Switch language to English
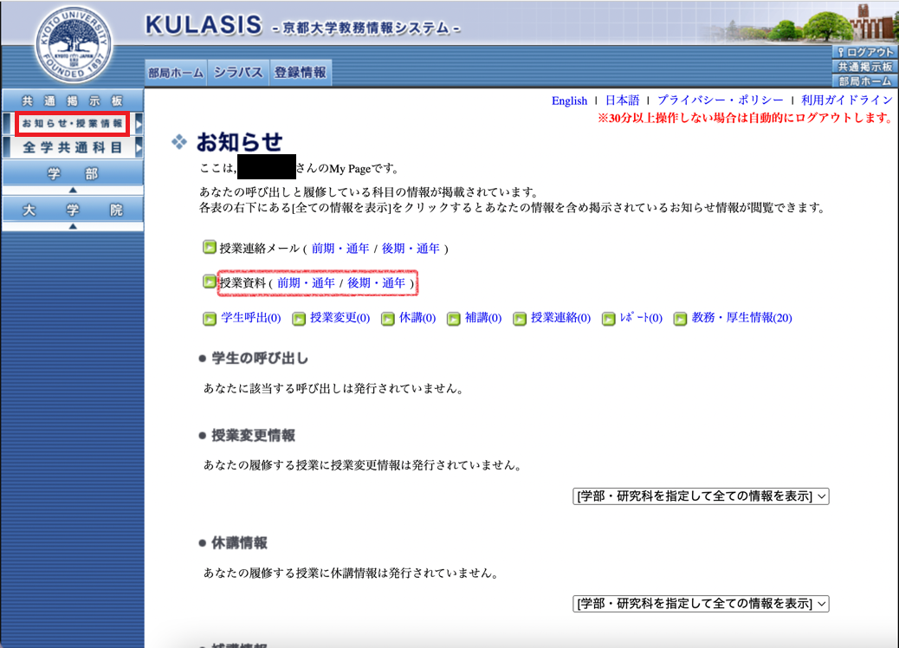899x648 pixels. [569, 100]
